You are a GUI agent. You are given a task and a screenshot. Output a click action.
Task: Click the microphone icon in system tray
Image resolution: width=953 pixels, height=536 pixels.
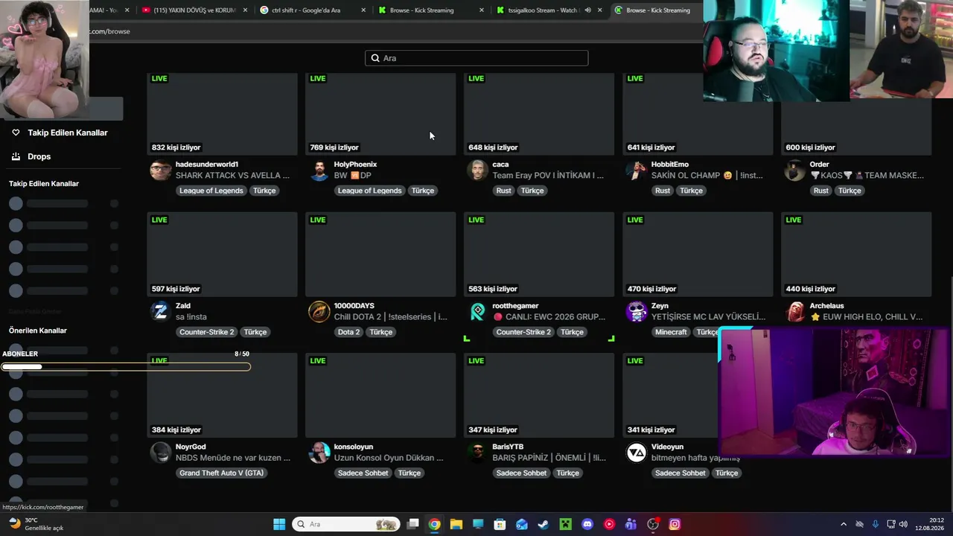(875, 524)
